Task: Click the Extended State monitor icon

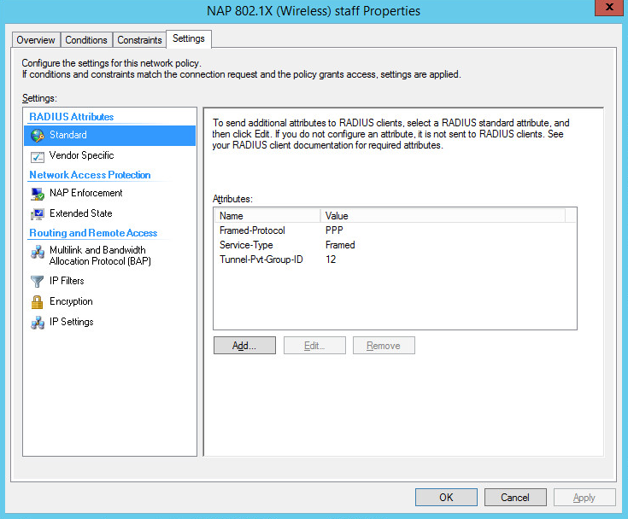Action: tap(38, 214)
